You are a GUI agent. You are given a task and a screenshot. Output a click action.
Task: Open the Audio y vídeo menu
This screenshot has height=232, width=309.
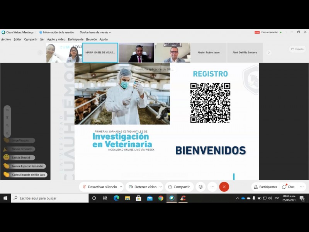point(56,39)
